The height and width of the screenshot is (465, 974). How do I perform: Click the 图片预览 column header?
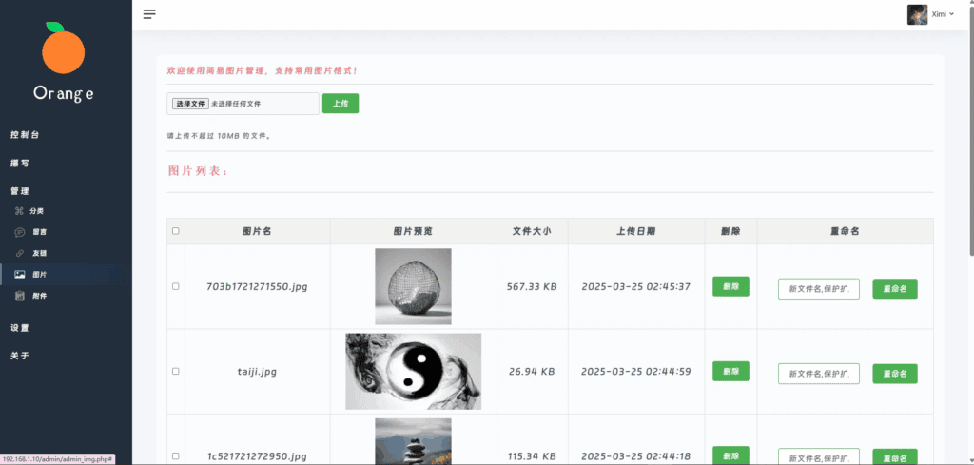[x=413, y=231]
